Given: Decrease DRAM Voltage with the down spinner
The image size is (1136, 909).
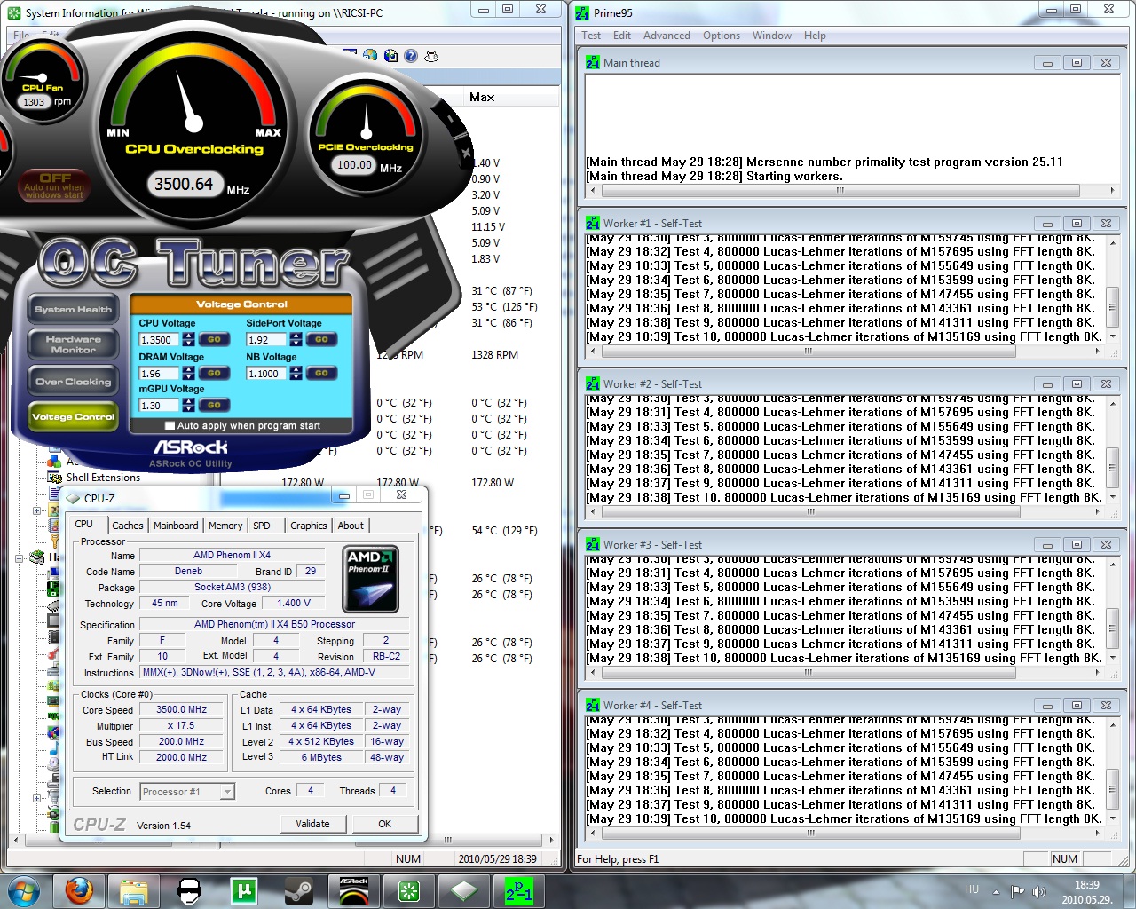Looking at the screenshot, I should (188, 376).
